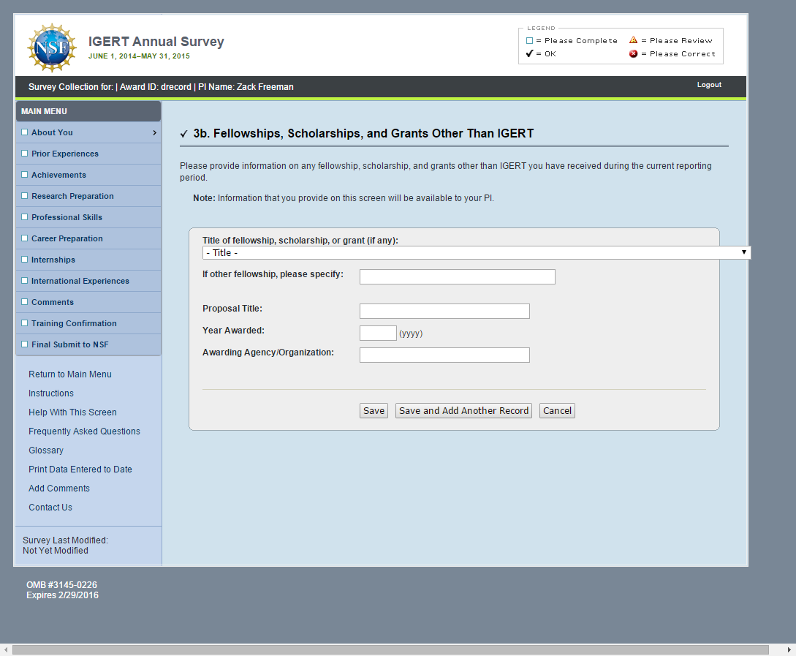Log out using the Logout link

click(708, 85)
